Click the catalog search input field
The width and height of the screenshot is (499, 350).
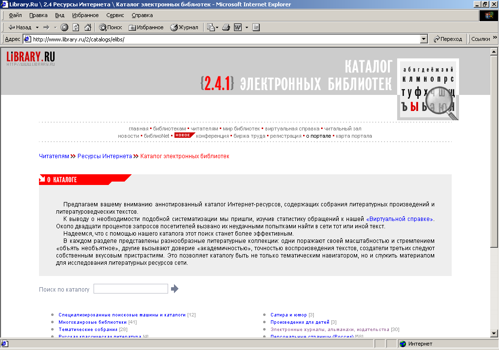[x=131, y=289]
